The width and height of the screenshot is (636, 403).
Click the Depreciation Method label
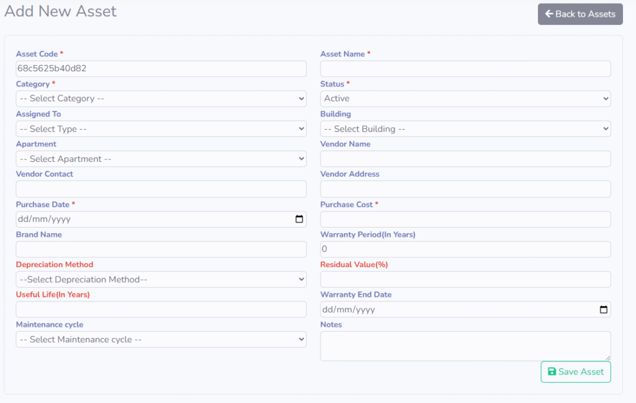pyautogui.click(x=55, y=265)
